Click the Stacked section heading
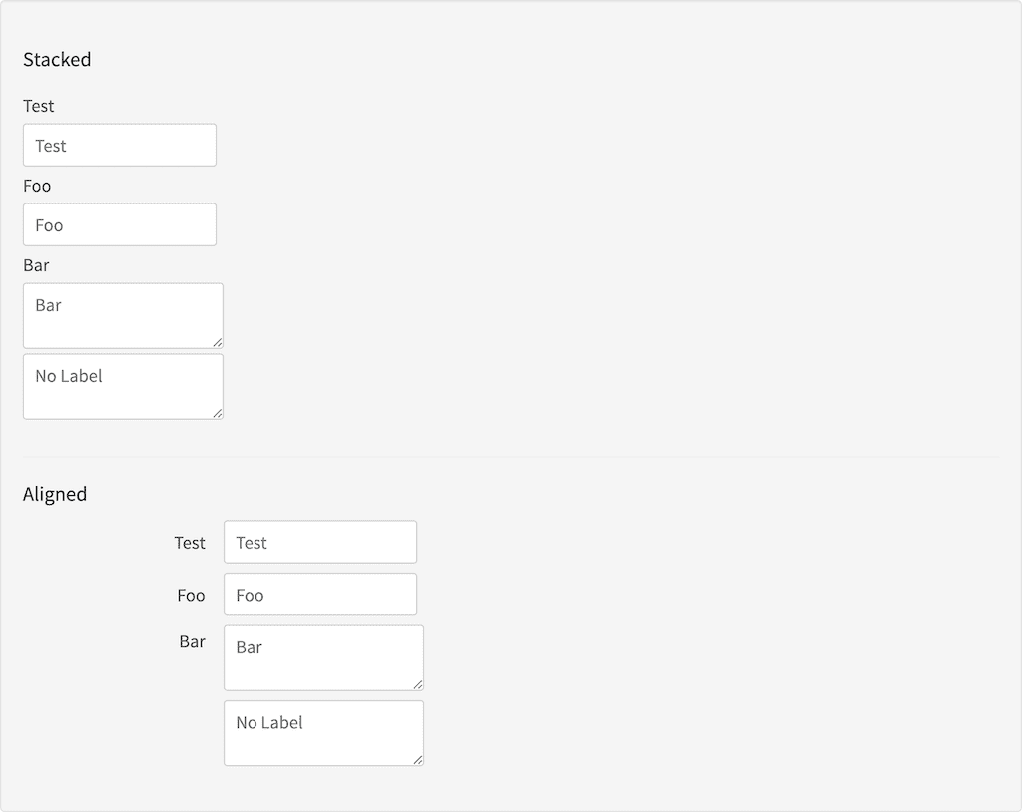The image size is (1022, 812). click(57, 60)
